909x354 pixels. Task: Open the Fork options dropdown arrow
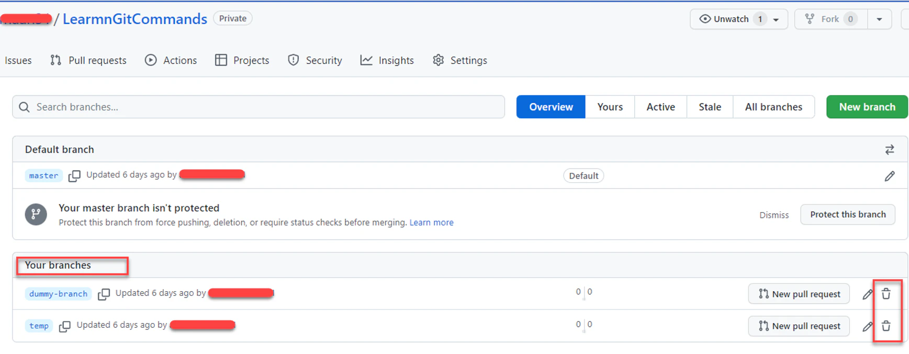(x=879, y=19)
